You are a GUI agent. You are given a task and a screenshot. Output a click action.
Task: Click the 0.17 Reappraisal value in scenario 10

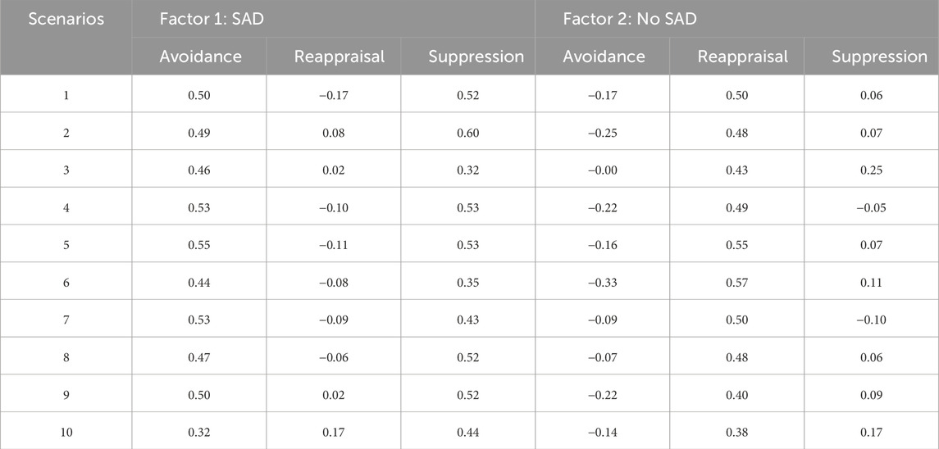[334, 433]
